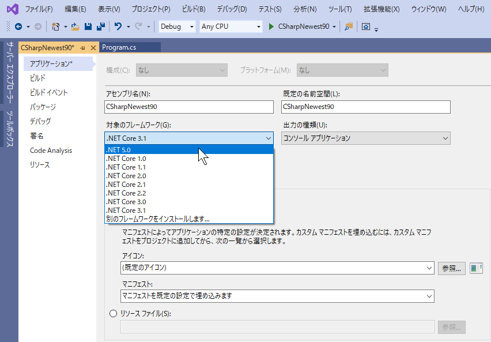Open the プロジェクト(P) menu
The image size is (491, 342).
click(x=151, y=9)
